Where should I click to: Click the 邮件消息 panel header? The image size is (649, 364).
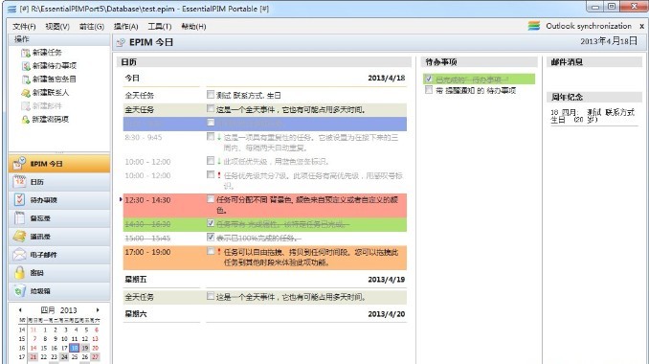(x=594, y=62)
